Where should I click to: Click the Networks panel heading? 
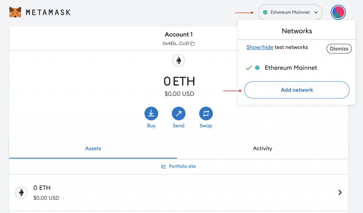pyautogui.click(x=297, y=31)
